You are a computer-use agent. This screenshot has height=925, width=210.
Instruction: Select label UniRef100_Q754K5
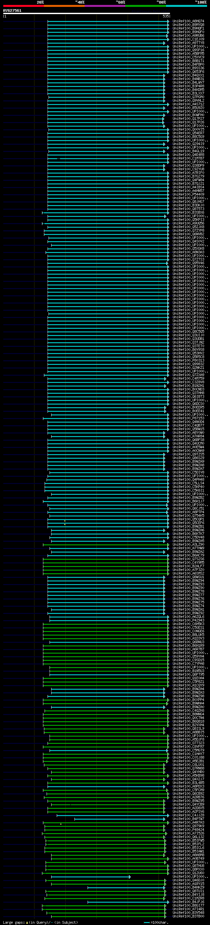click(188, 515)
